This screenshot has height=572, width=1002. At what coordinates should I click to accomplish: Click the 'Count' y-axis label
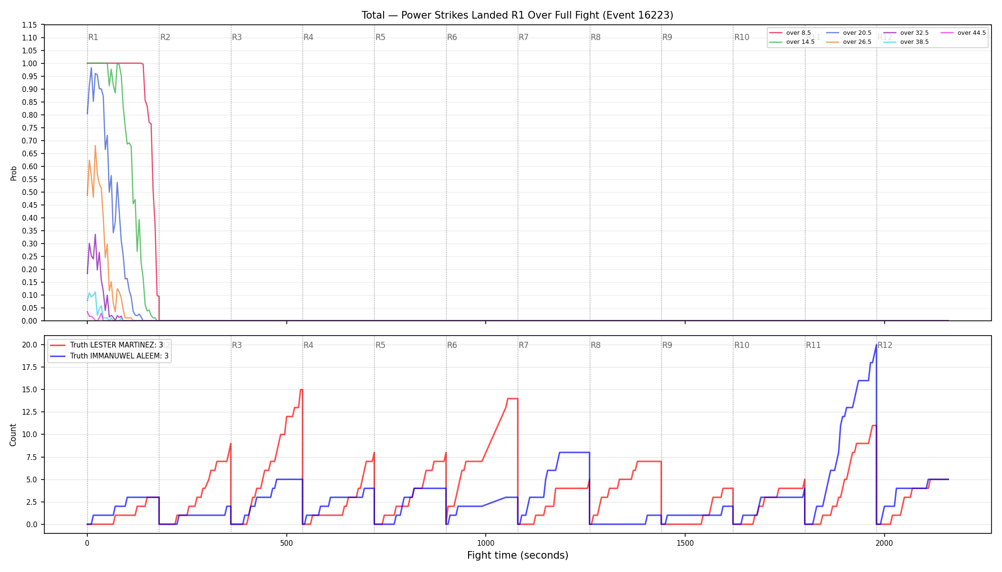pos(13,435)
